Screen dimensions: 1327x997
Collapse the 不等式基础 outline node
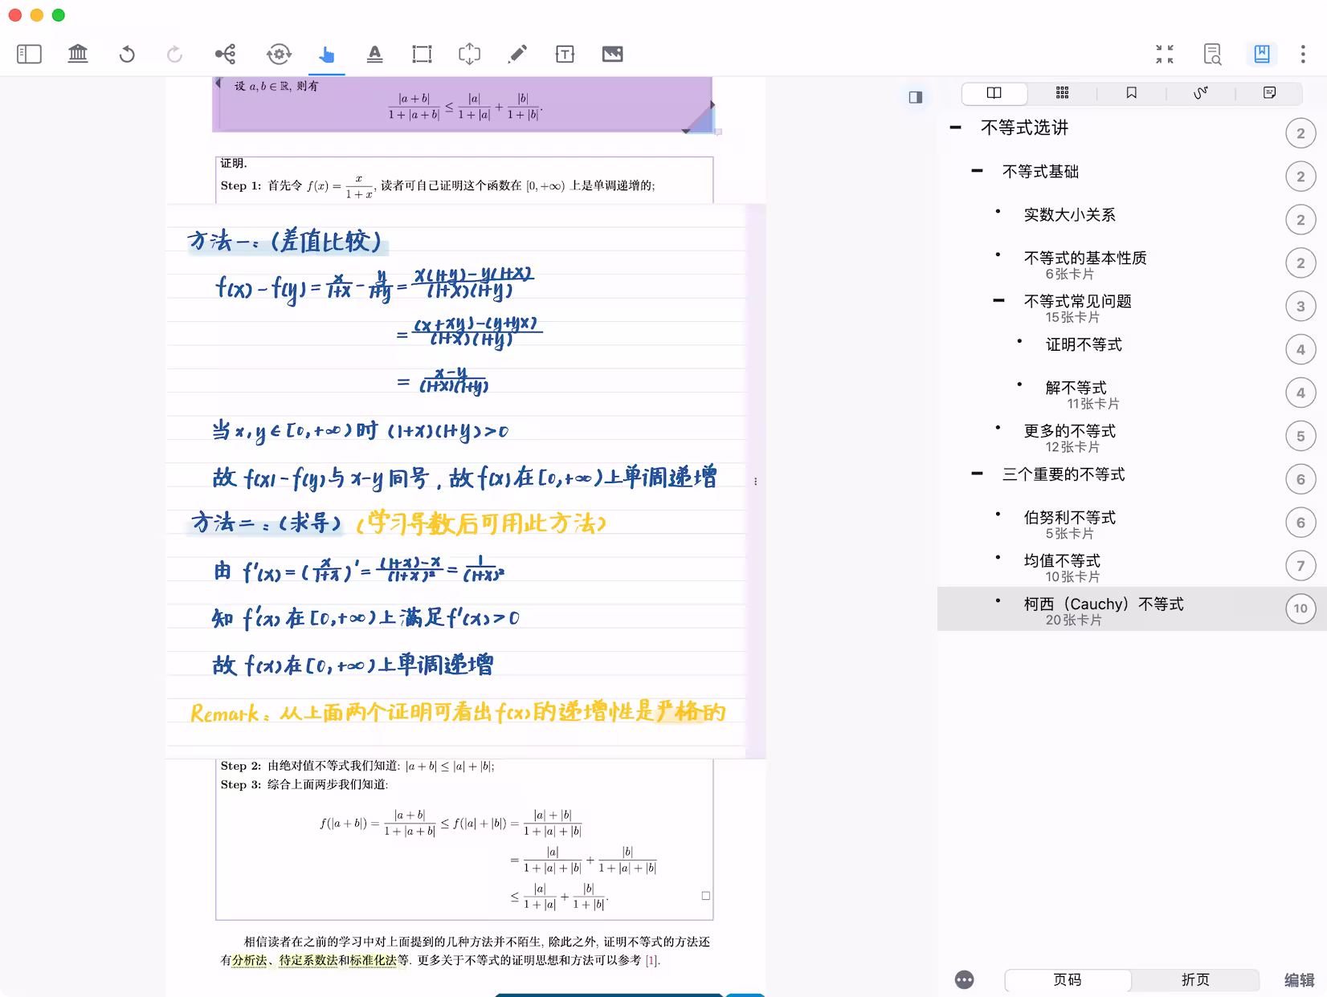tap(977, 171)
